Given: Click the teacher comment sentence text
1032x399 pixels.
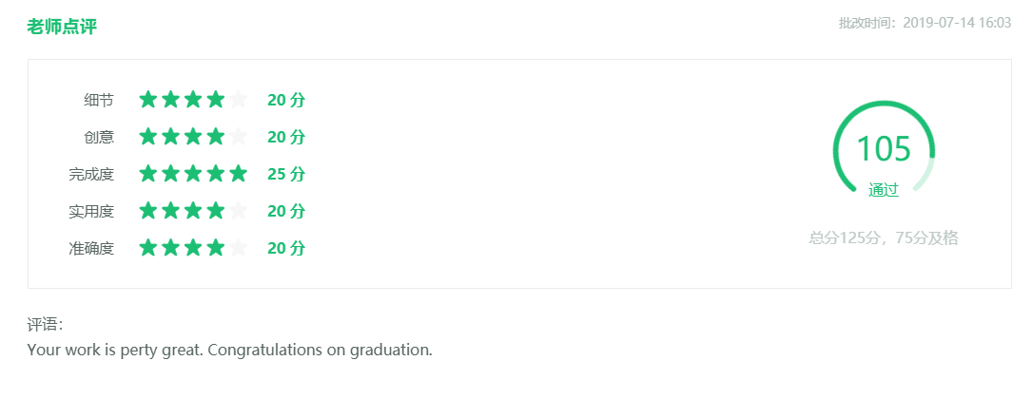Looking at the screenshot, I should click(x=230, y=350).
